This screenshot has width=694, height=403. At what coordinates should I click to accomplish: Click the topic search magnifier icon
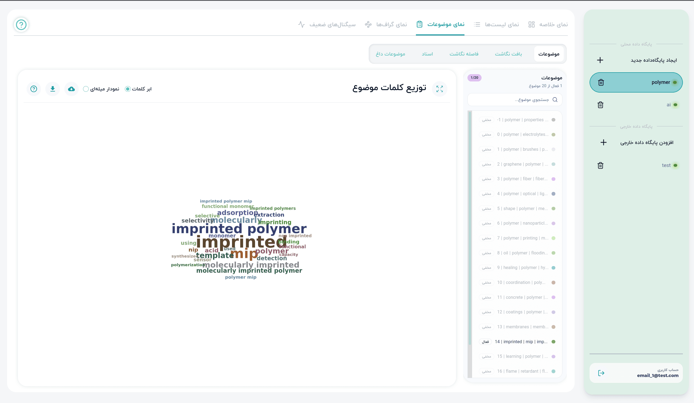pyautogui.click(x=555, y=100)
